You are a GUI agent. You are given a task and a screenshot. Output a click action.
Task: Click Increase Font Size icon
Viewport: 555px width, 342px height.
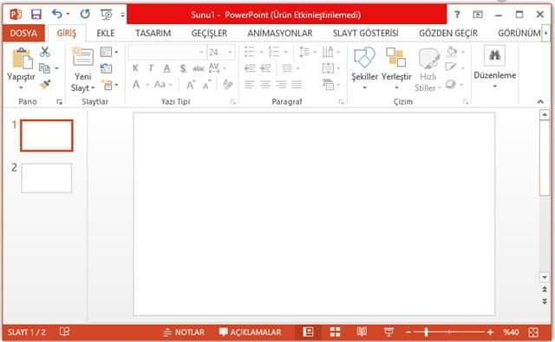(191, 85)
